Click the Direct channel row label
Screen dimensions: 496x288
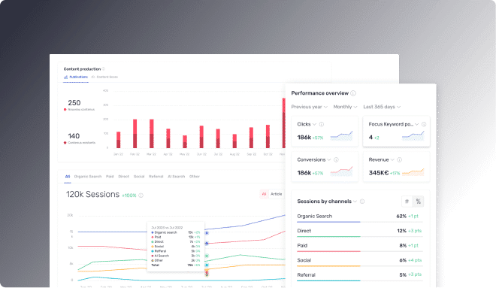coord(304,231)
